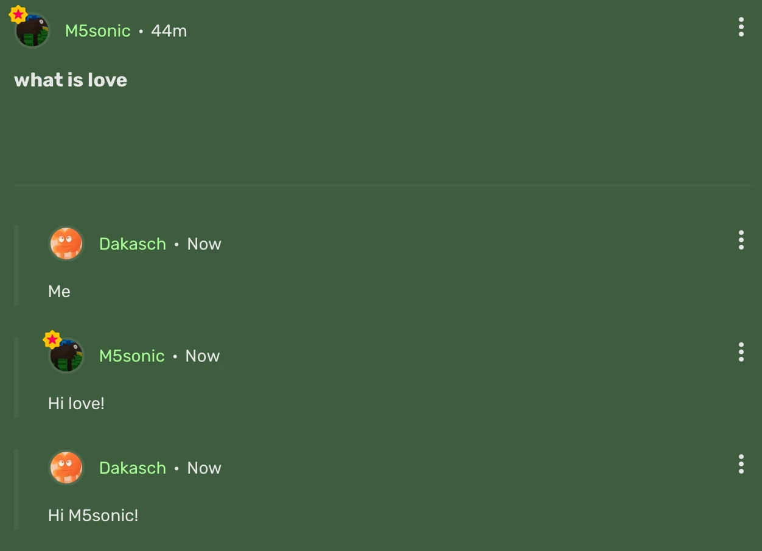Image resolution: width=762 pixels, height=551 pixels.
Task: Open the three-dot menu on the "Hi love!" reply
Action: 741,352
